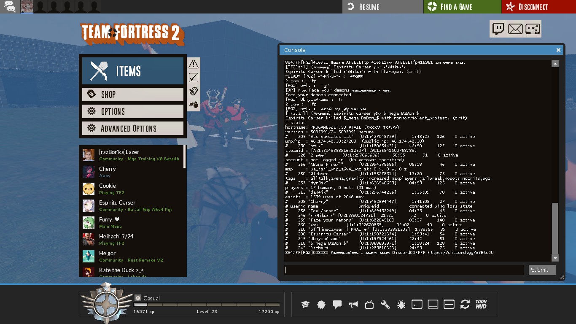The image size is (576, 324).
Task: Select friend Helgor on Rust Remake
Action: coord(133,256)
